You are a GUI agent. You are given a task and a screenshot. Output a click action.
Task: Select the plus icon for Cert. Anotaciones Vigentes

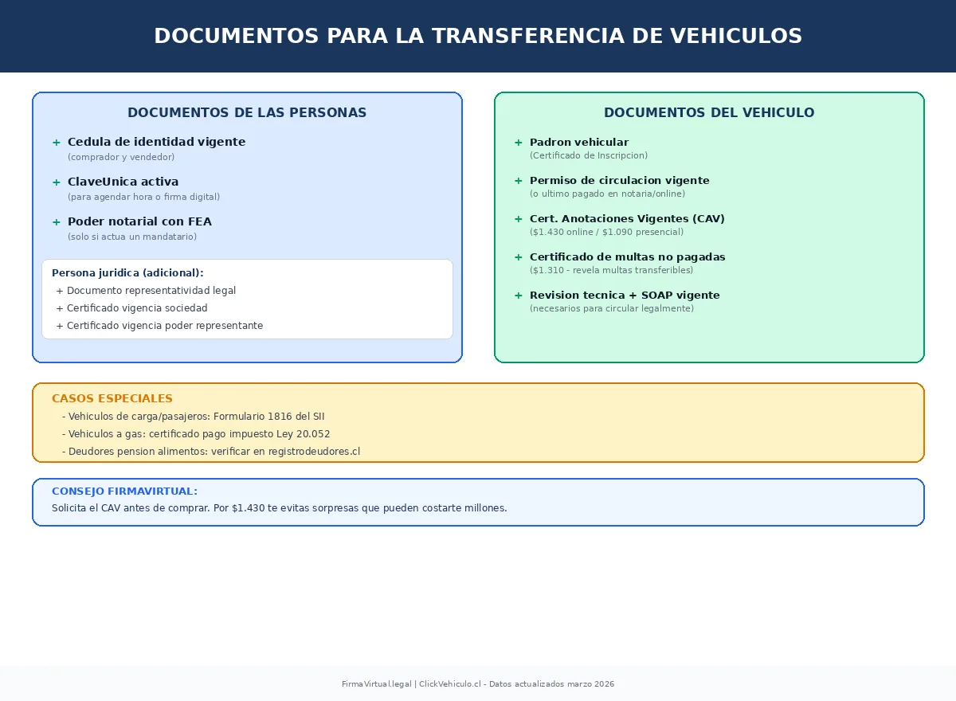pos(518,219)
